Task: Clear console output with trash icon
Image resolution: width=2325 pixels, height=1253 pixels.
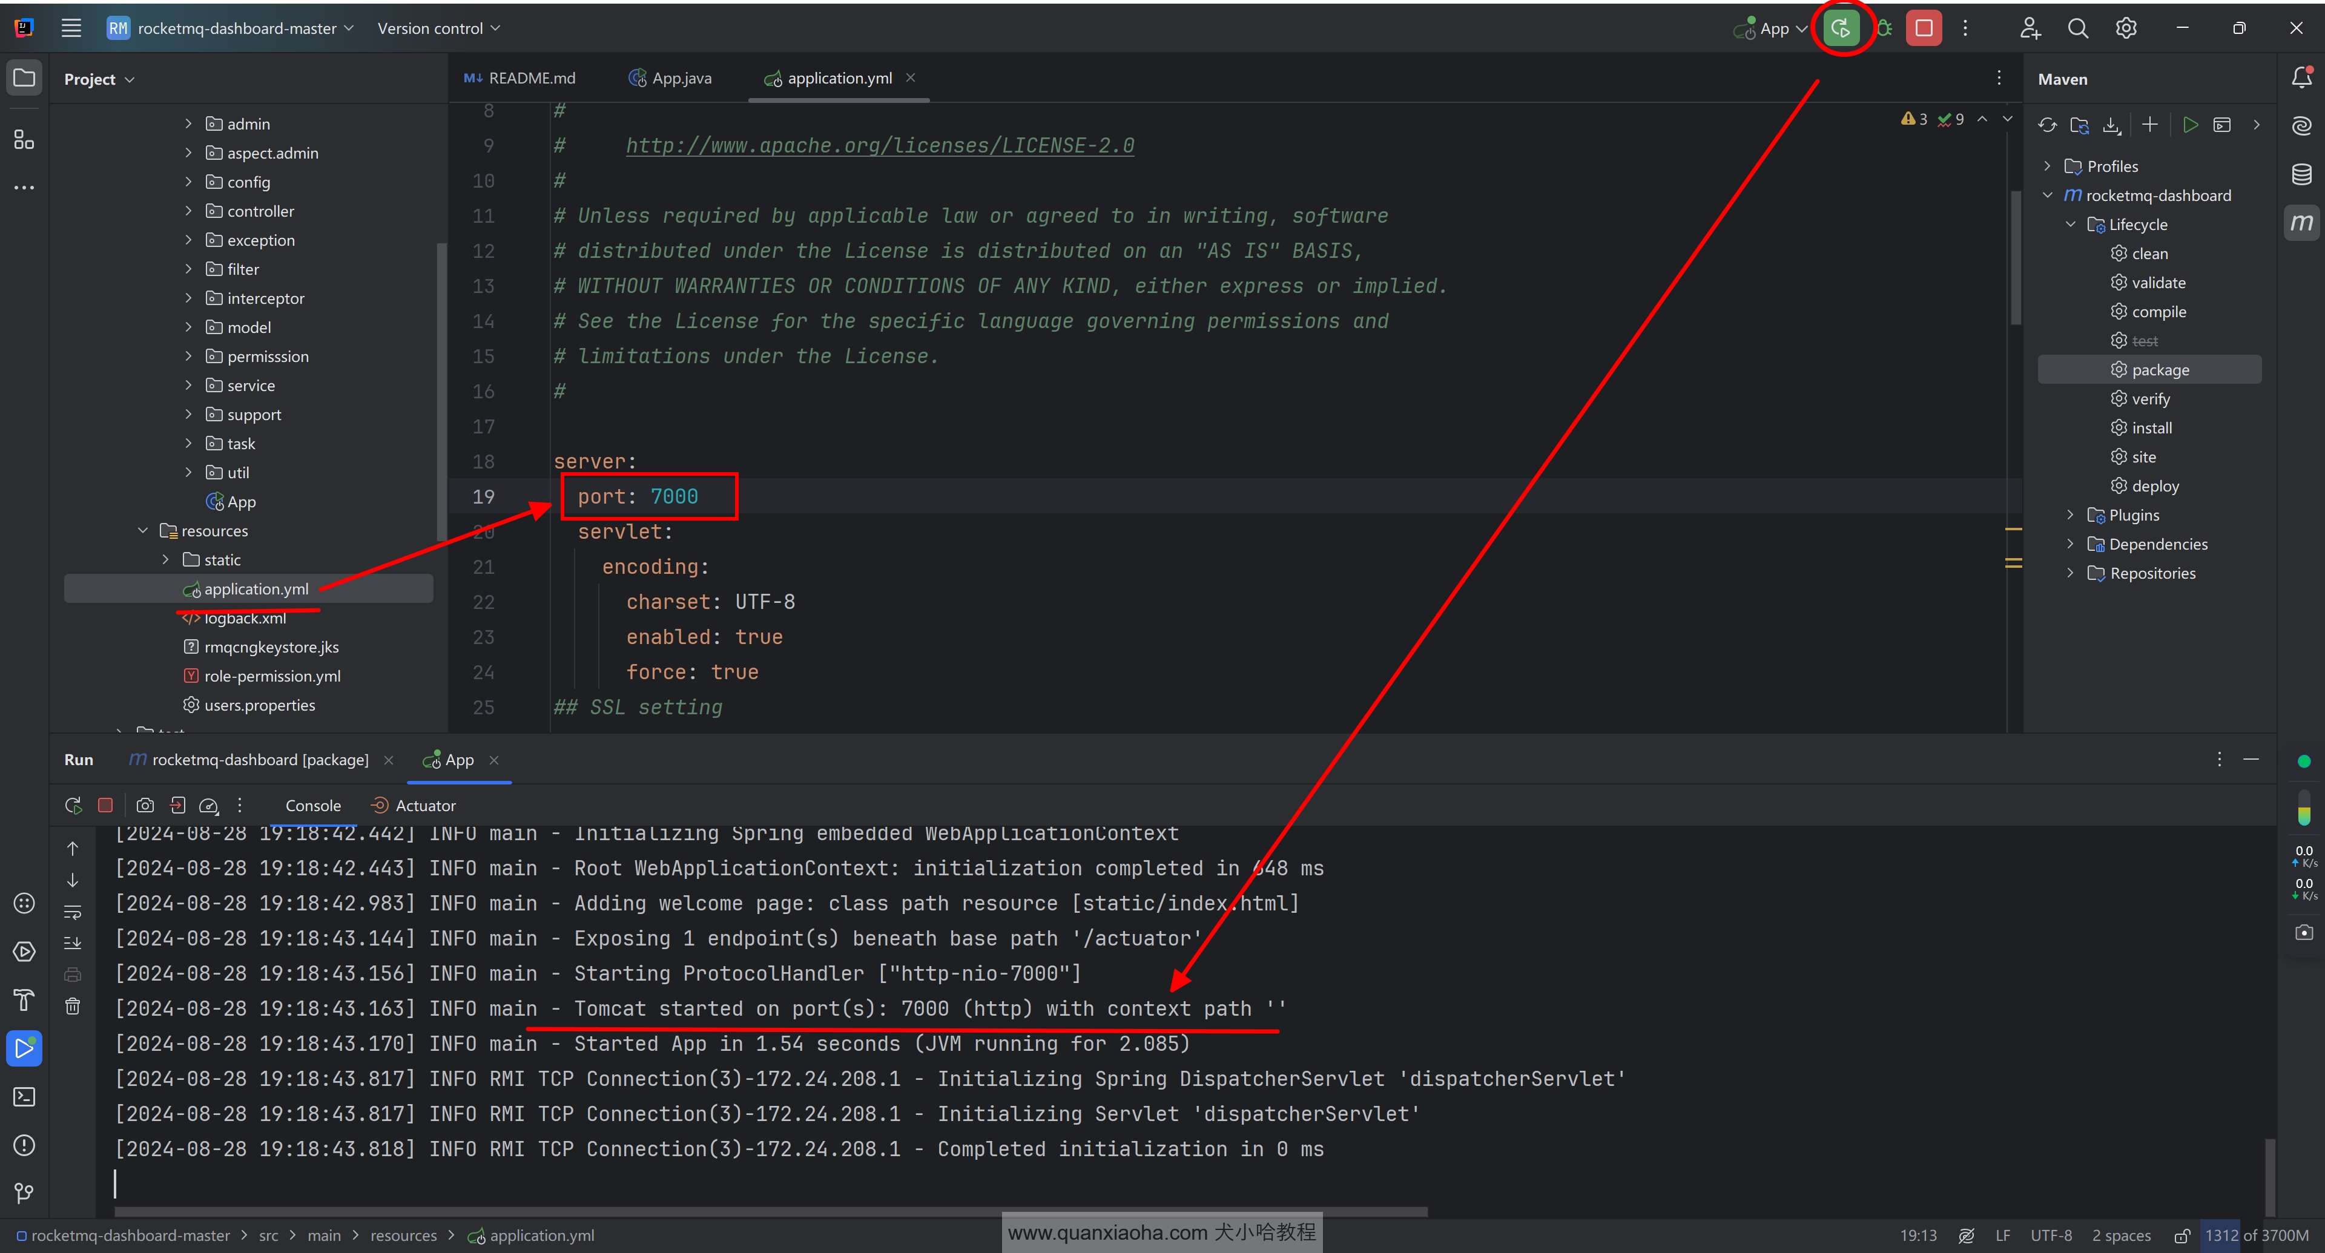Action: click(73, 1006)
